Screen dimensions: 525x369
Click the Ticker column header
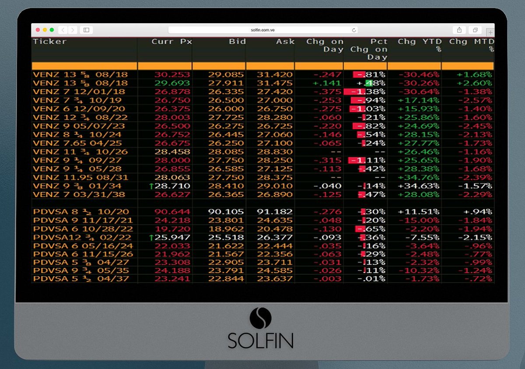(x=49, y=42)
